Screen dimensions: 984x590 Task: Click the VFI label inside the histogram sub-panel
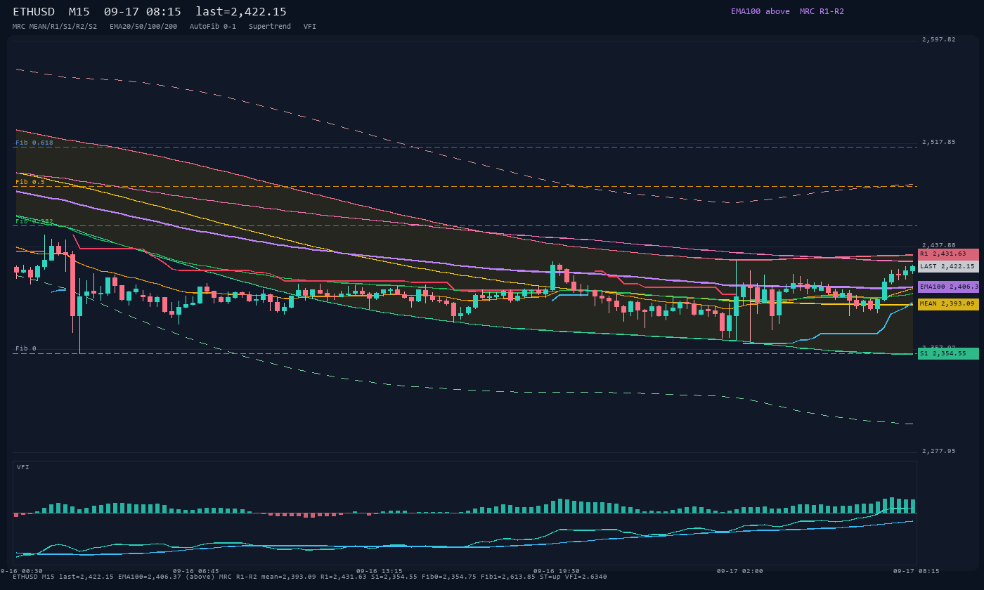pyautogui.click(x=23, y=467)
